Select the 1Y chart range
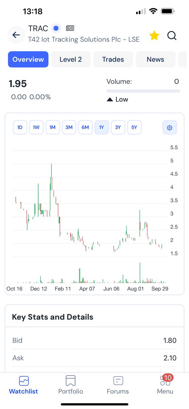Image resolution: width=189 pixels, height=409 pixels. [101, 127]
